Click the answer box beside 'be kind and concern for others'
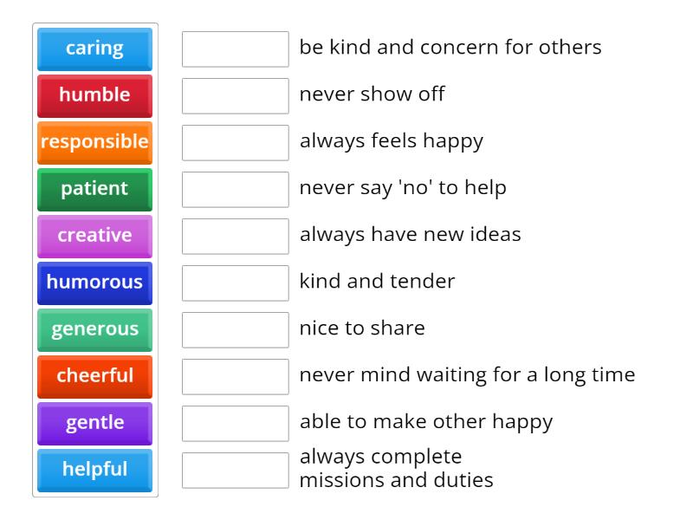This screenshot has height=520, width=693. tap(236, 49)
